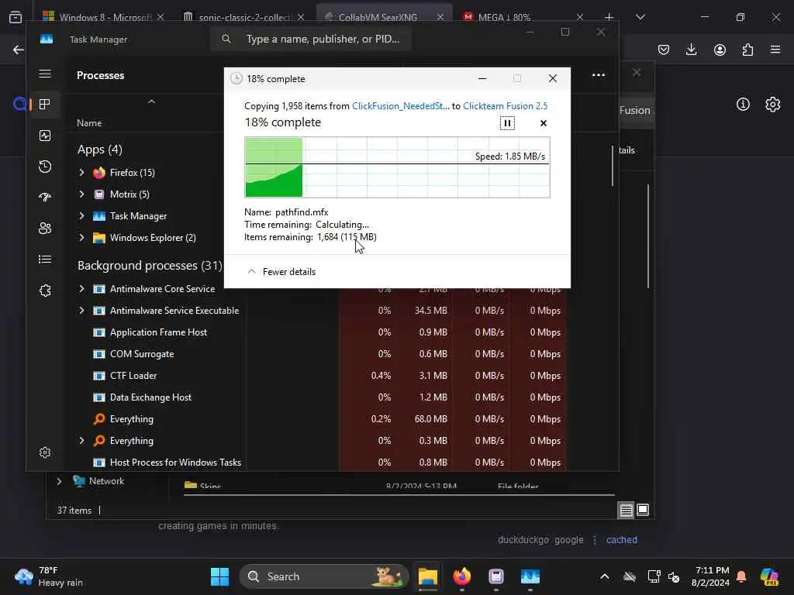This screenshot has width=794, height=595.
Task: Select Host Process for Windows Tasks row
Action: click(x=316, y=463)
